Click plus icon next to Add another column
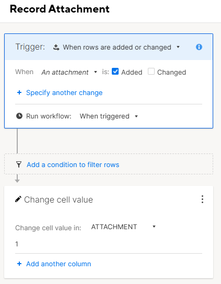The width and height of the screenshot is (221, 284). [x=19, y=264]
